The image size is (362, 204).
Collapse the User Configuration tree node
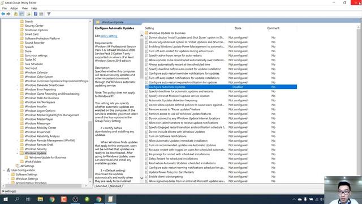tap(4, 170)
